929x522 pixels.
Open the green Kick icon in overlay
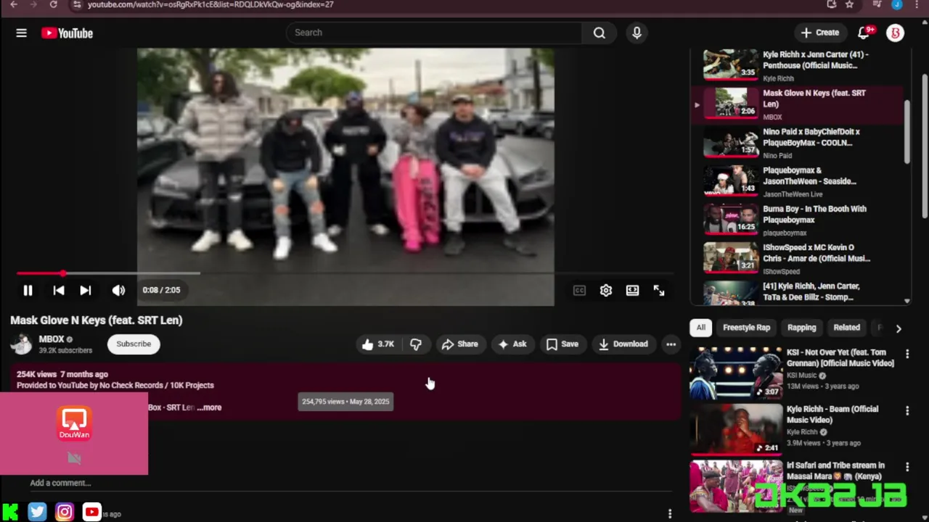tap(10, 512)
